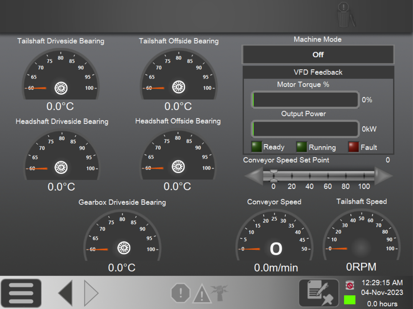Click the conveyor speed slider handle at 0
Image resolution: width=413 pixels, height=309 pixels.
(274, 176)
